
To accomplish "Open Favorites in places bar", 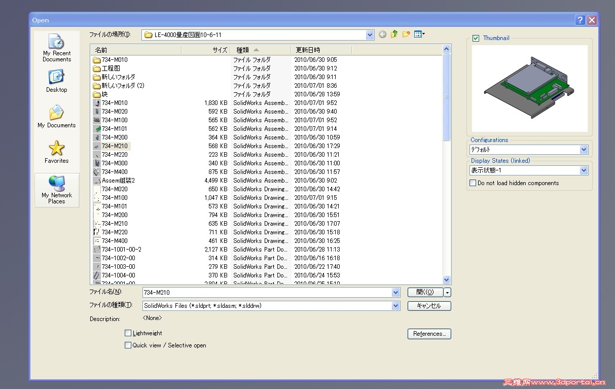I will (x=56, y=152).
